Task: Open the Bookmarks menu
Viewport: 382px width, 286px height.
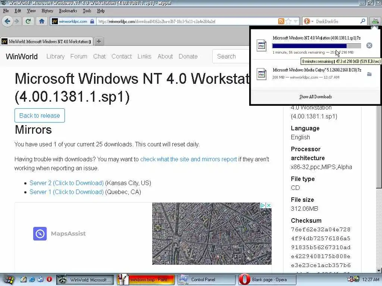Action: (68, 11)
